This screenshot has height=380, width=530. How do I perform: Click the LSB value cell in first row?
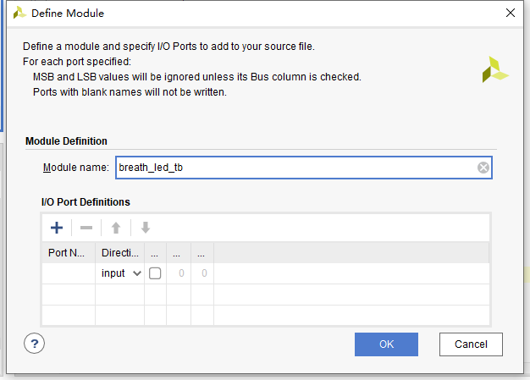point(202,273)
